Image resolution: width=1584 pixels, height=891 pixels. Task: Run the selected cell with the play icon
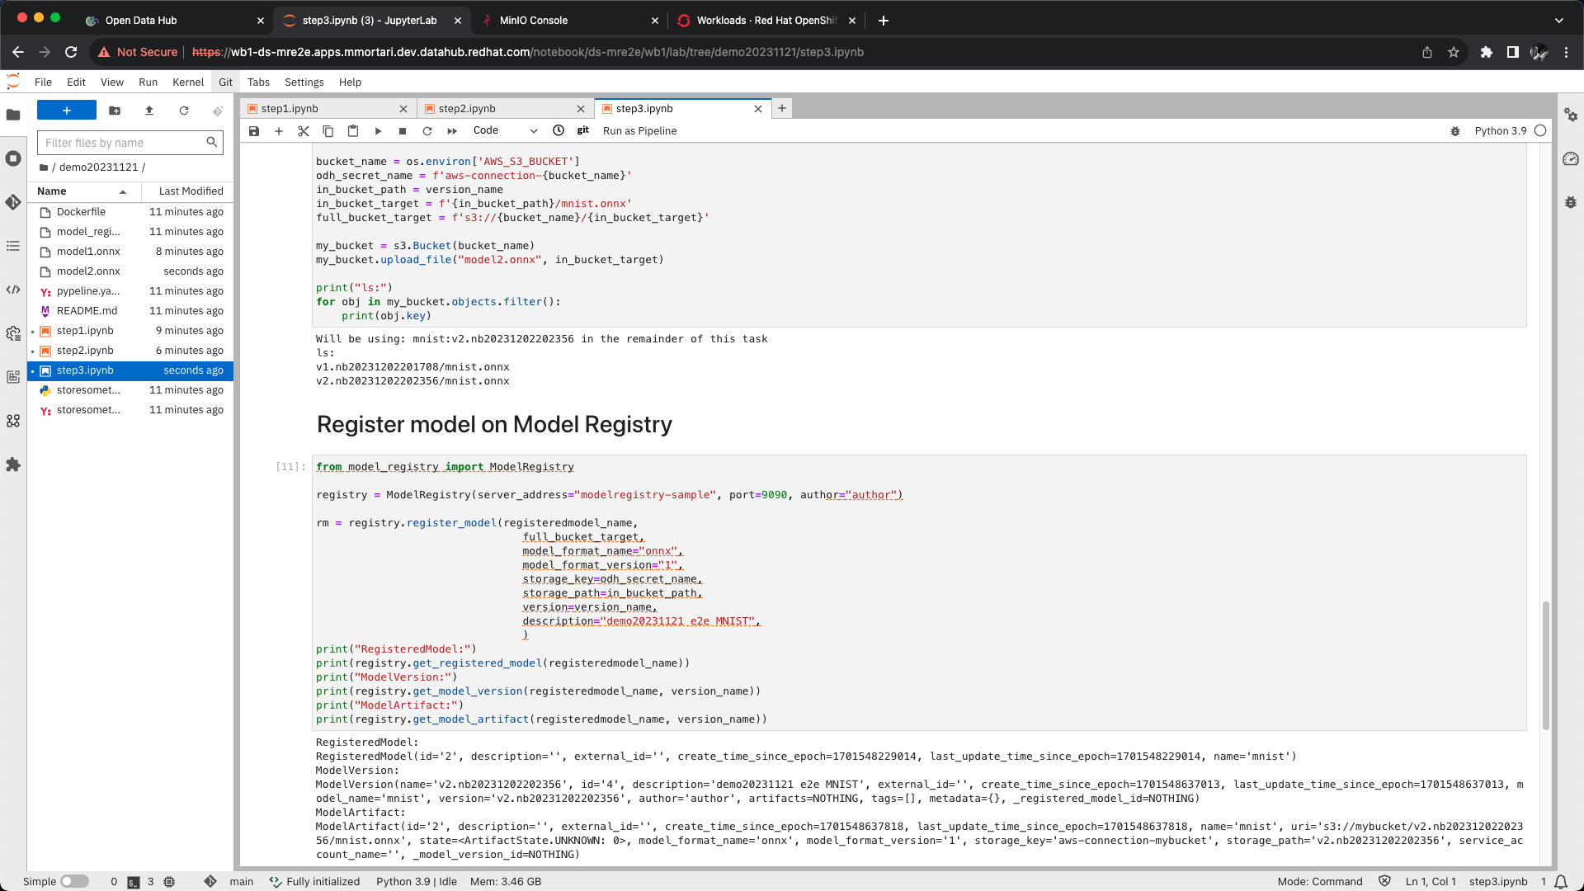378,131
